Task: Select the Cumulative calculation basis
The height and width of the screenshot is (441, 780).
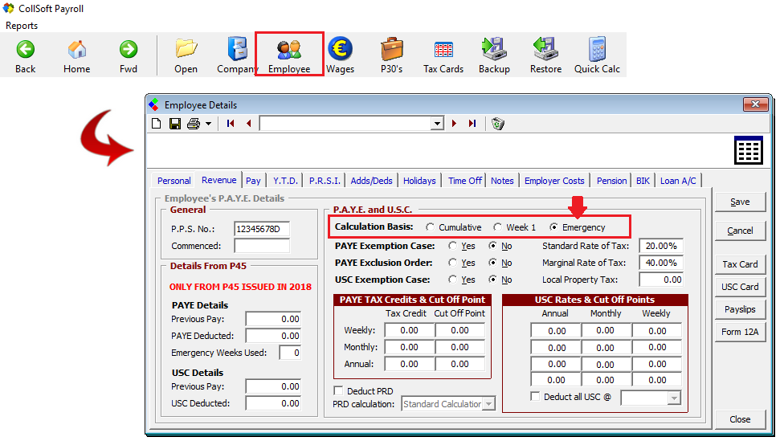Action: pyautogui.click(x=431, y=227)
